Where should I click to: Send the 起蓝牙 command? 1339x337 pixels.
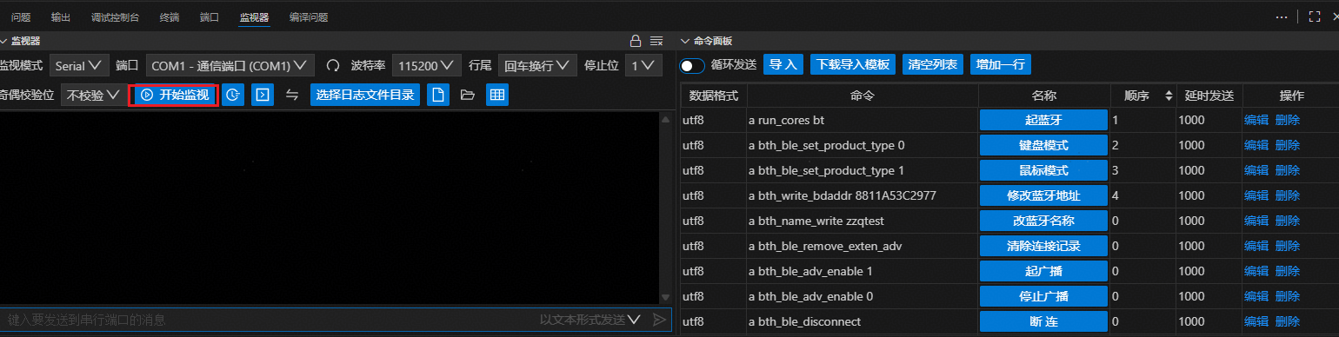pyautogui.click(x=1043, y=120)
